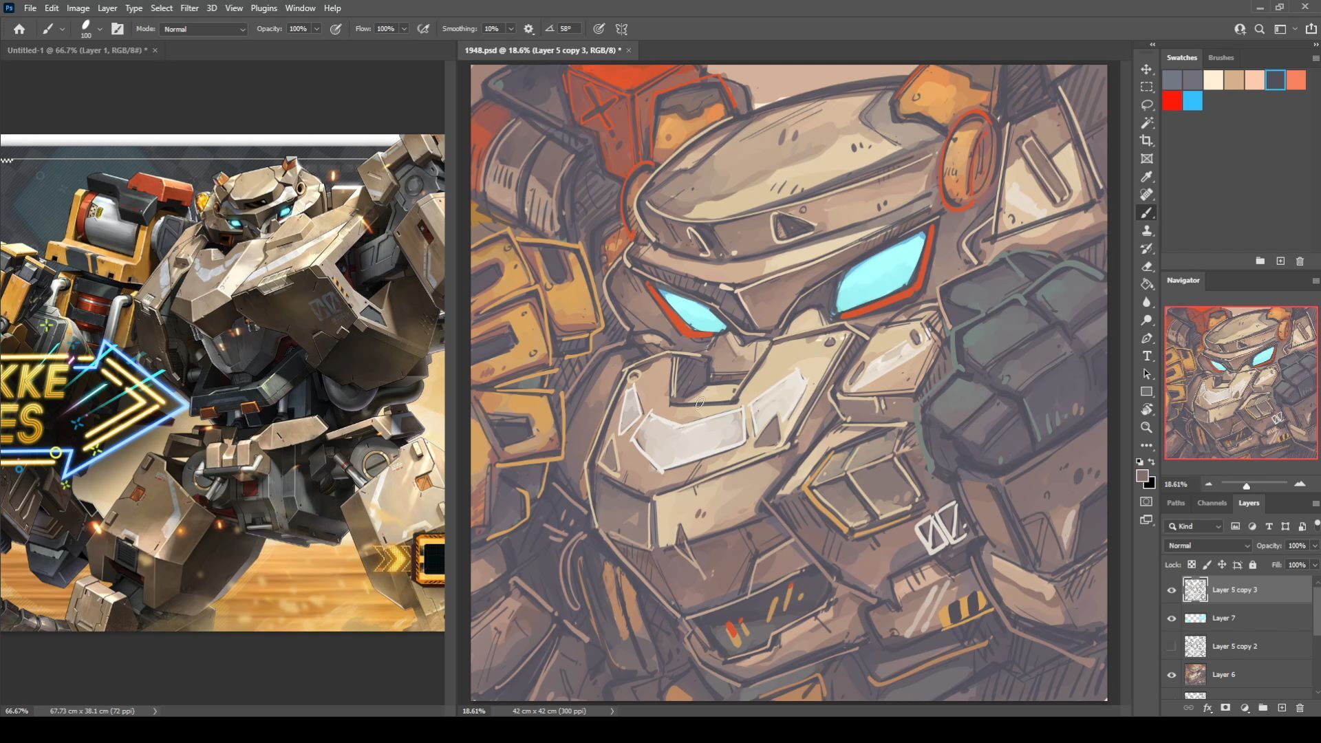
Task: Switch to the Brushes panel tab
Action: click(1221, 58)
